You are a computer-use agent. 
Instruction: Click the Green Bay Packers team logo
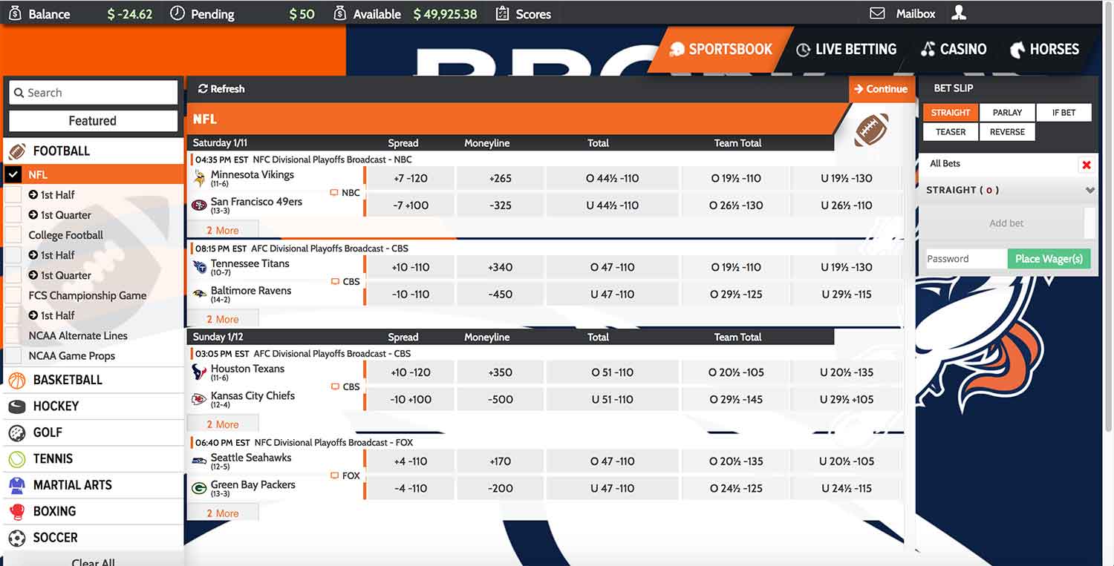(199, 488)
